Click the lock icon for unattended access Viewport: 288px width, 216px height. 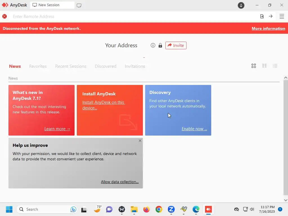(x=160, y=45)
